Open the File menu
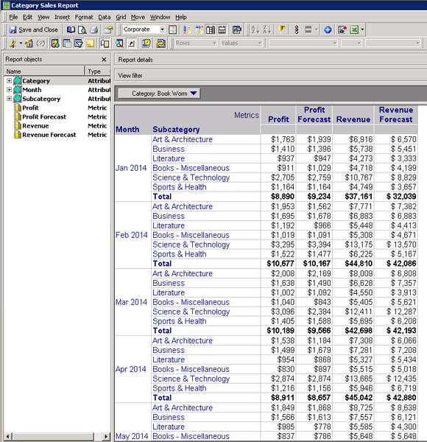 pyautogui.click(x=13, y=17)
